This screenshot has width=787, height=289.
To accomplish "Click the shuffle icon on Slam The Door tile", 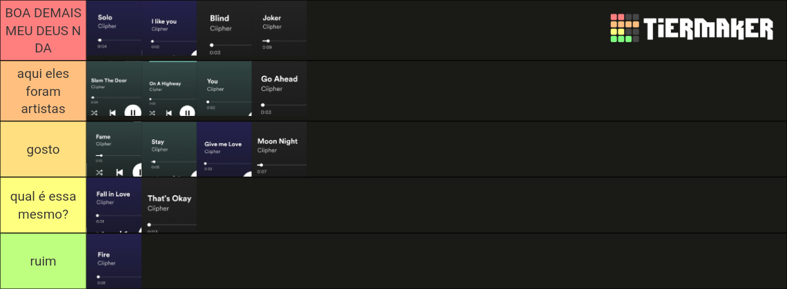I will click(x=94, y=113).
